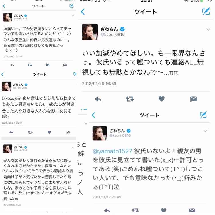
Task: Send the 2012/01/28 tweet via direct message
Action: click(193, 99)
